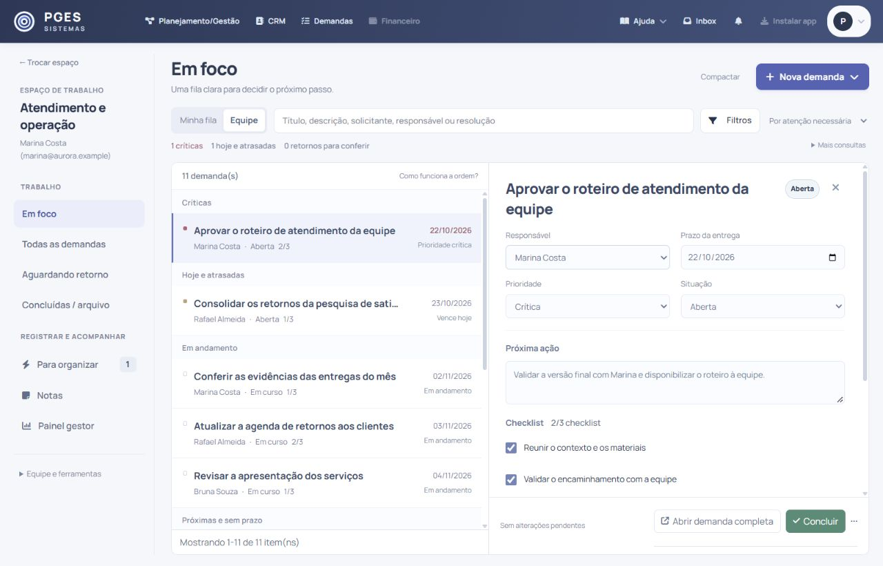The height and width of the screenshot is (566, 883).
Task: Open the Responsável Marina Costa dropdown
Action: [588, 257]
